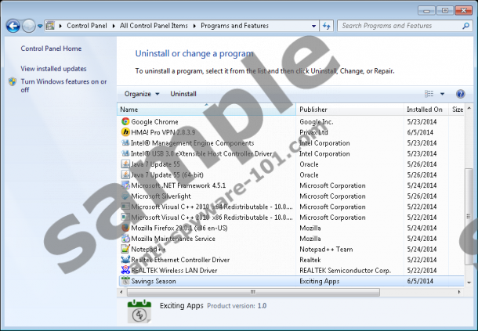This screenshot has height=331, width=478.
Task: Open View installed updates link
Action: (x=53, y=69)
